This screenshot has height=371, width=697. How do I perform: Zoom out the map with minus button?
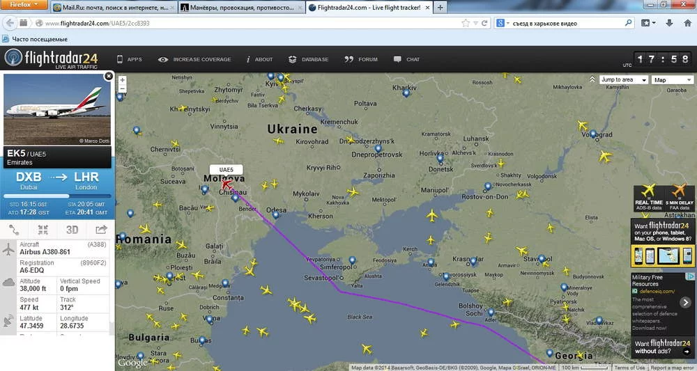(122, 89)
